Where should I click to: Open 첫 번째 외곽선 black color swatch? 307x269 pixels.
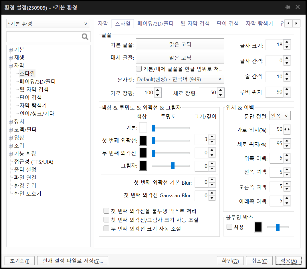tap(143, 140)
